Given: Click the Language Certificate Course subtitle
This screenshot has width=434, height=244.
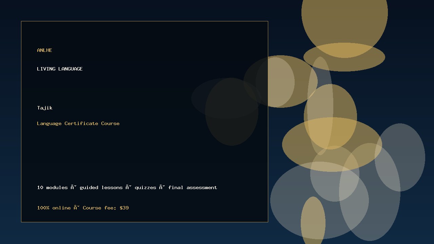Looking at the screenshot, I should click(78, 123).
